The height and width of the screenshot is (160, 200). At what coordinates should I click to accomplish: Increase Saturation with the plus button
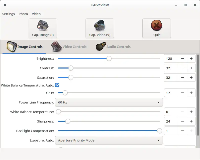pyautogui.click(x=191, y=77)
